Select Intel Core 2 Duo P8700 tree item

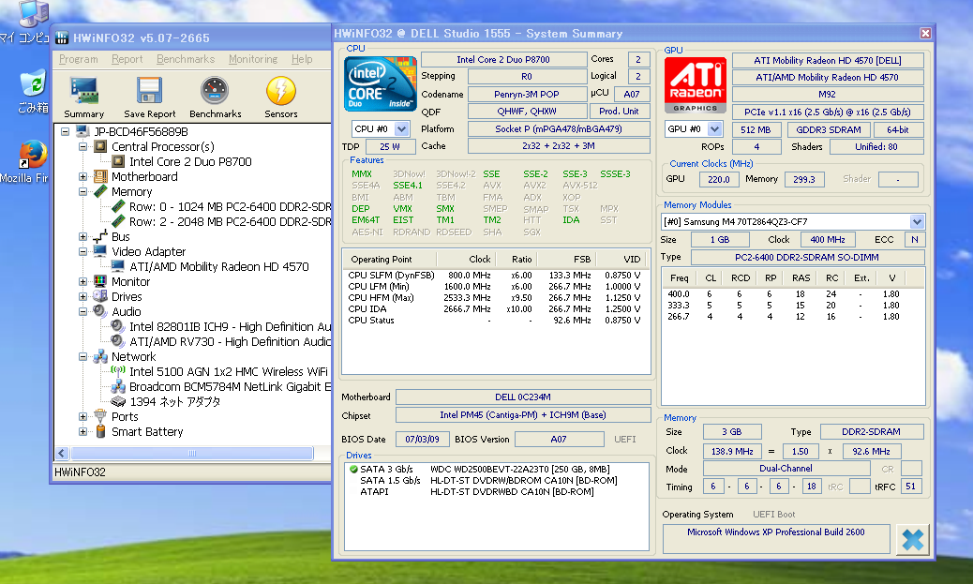[190, 161]
